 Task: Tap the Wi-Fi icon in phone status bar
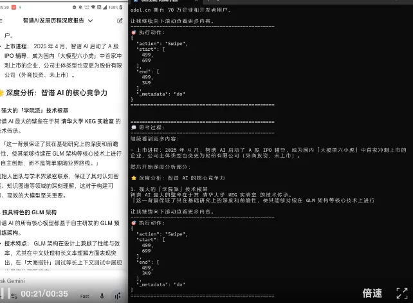coord(93,7)
